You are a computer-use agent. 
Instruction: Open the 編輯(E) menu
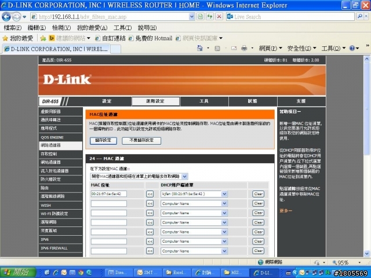37,28
